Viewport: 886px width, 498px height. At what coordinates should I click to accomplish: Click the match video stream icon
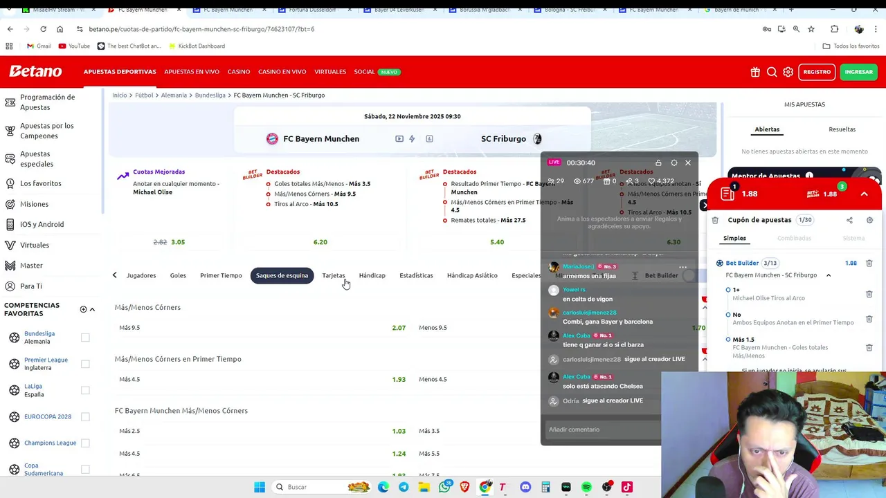pyautogui.click(x=399, y=139)
